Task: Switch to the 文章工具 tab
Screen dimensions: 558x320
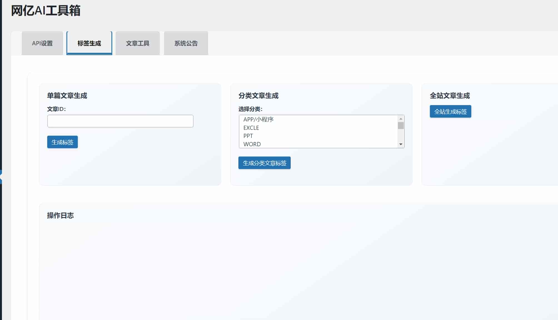Action: click(138, 43)
